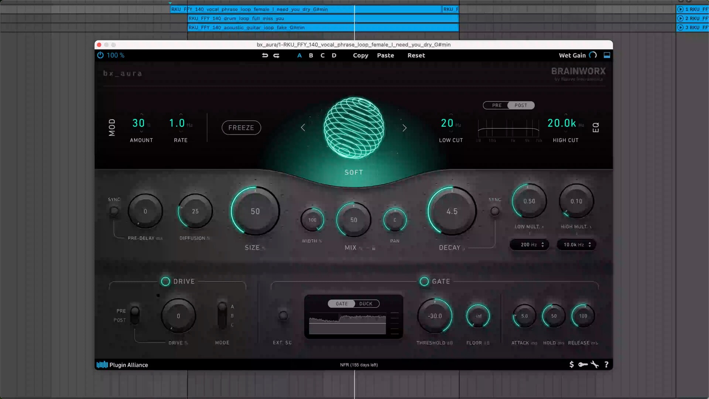
Task: Select the acoustic_guitar_loop_fake clip
Action: (x=323, y=27)
